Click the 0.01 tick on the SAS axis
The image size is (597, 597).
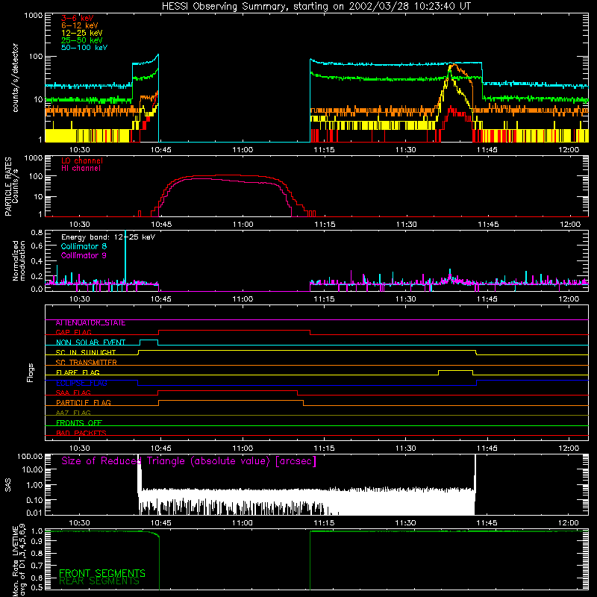(34, 513)
